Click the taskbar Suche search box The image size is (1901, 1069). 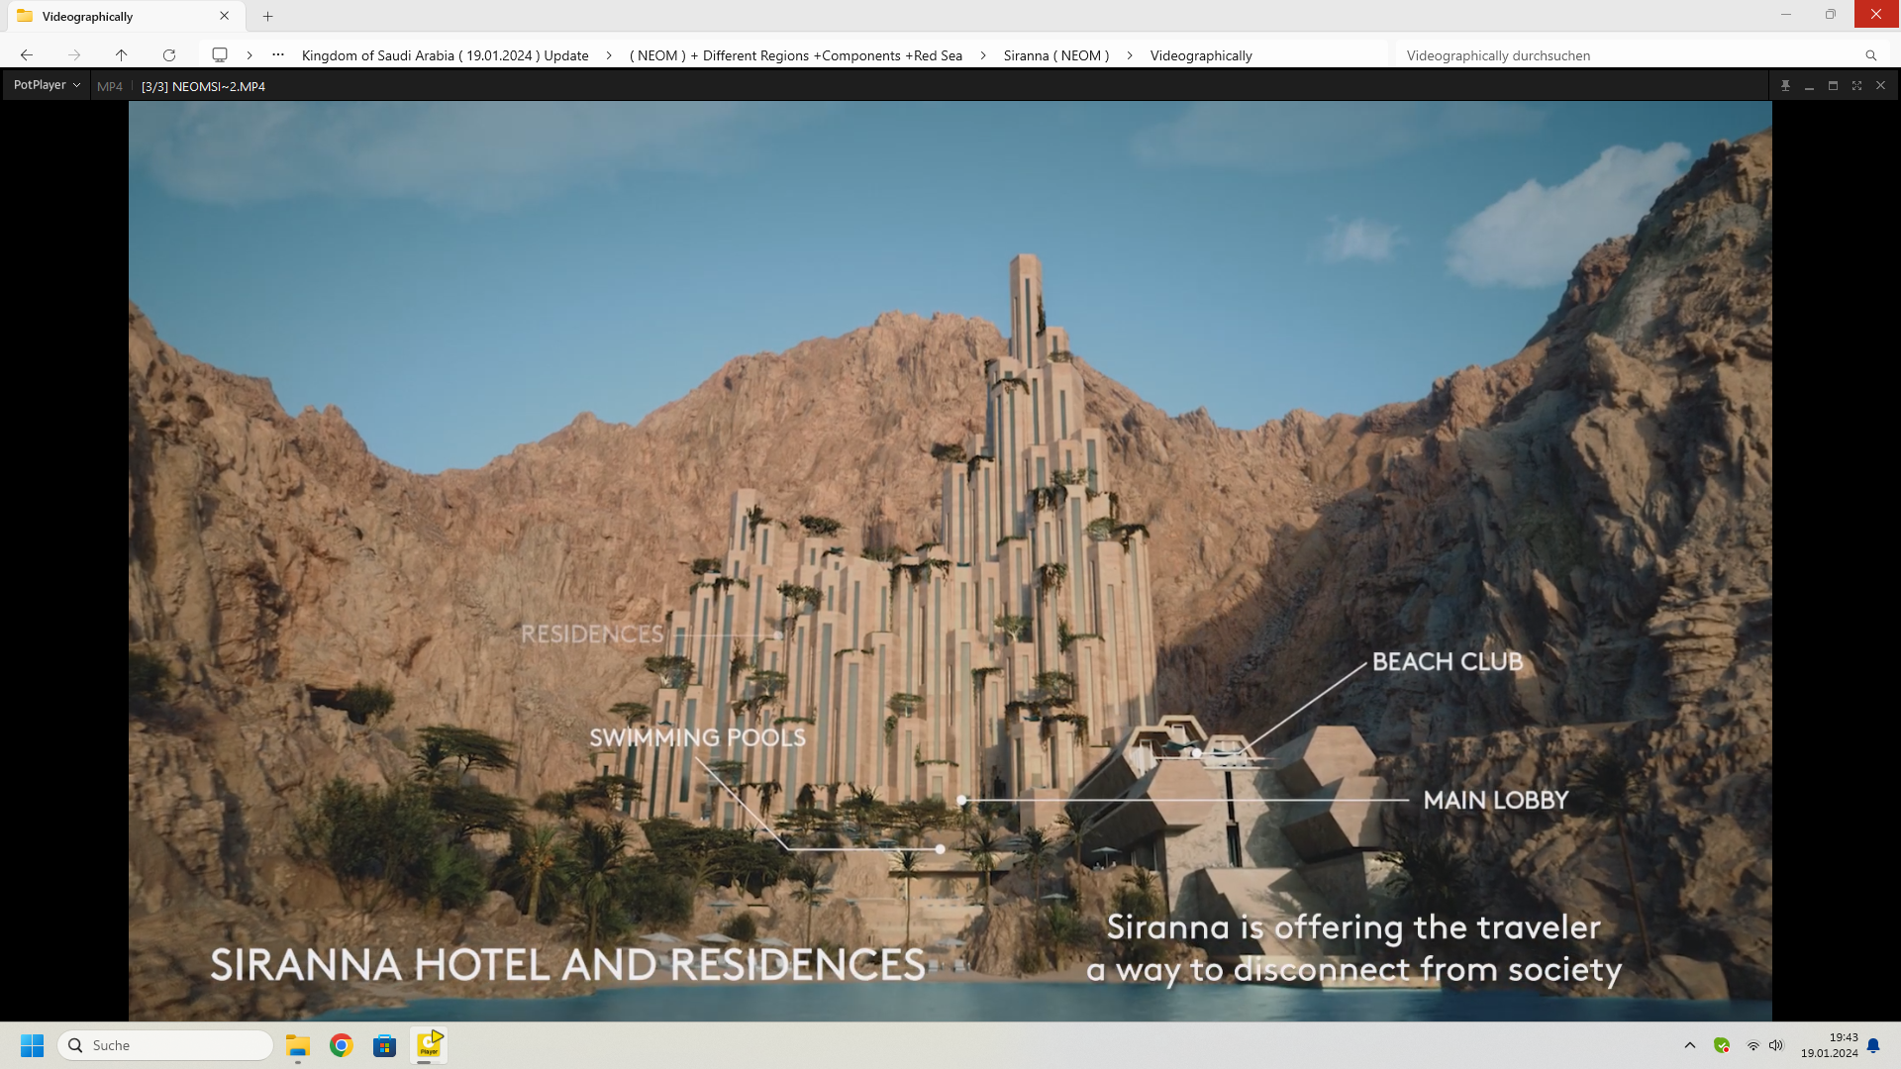tap(165, 1045)
